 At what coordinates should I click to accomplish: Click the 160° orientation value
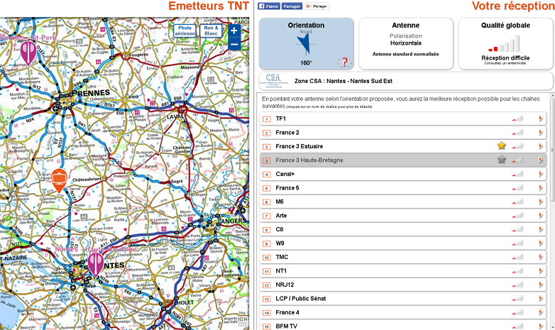[306, 62]
